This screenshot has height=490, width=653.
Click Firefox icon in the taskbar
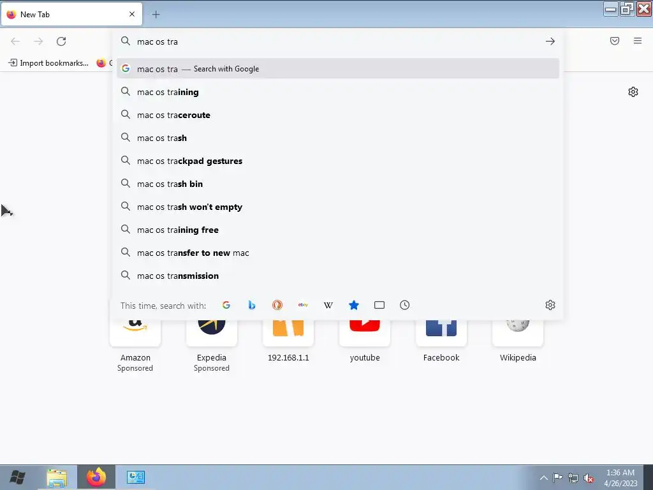(x=96, y=477)
